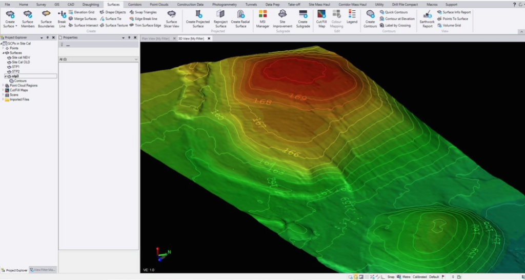Image resolution: width=525 pixels, height=280 pixels.
Task: Click the red flag status icon
Action: coord(443,277)
